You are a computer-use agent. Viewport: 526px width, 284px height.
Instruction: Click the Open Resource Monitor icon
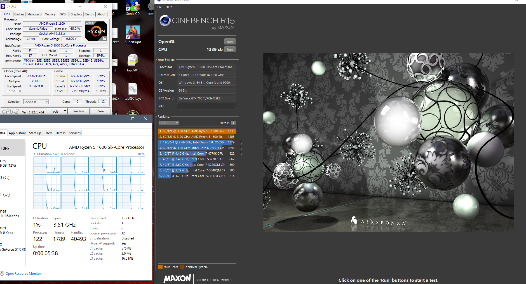click(2, 274)
